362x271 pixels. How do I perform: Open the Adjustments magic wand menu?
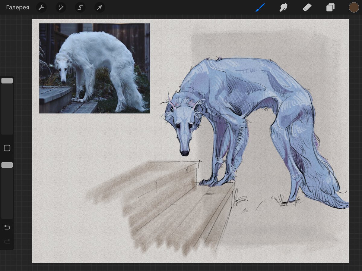pyautogui.click(x=61, y=8)
